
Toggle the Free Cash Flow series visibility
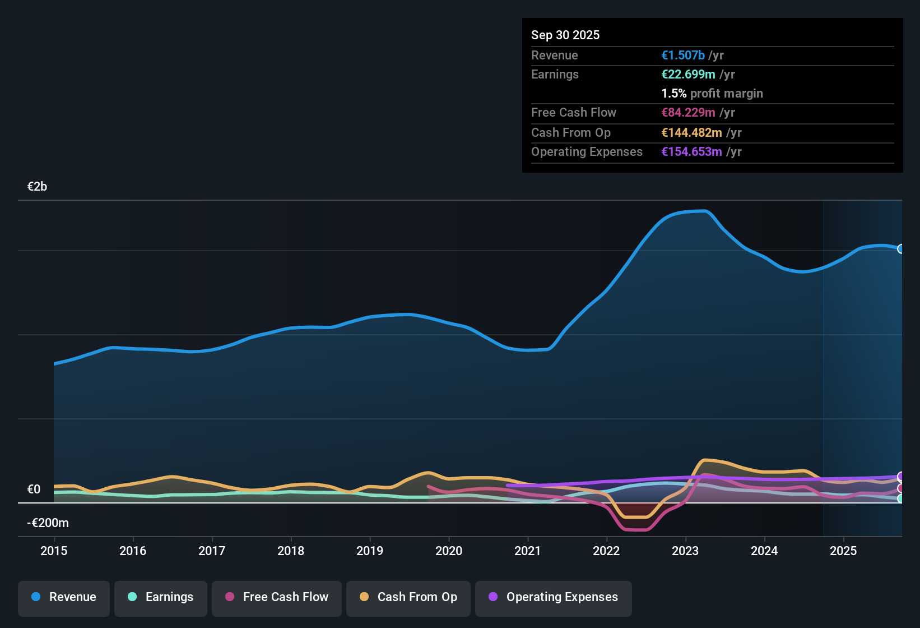coord(276,598)
